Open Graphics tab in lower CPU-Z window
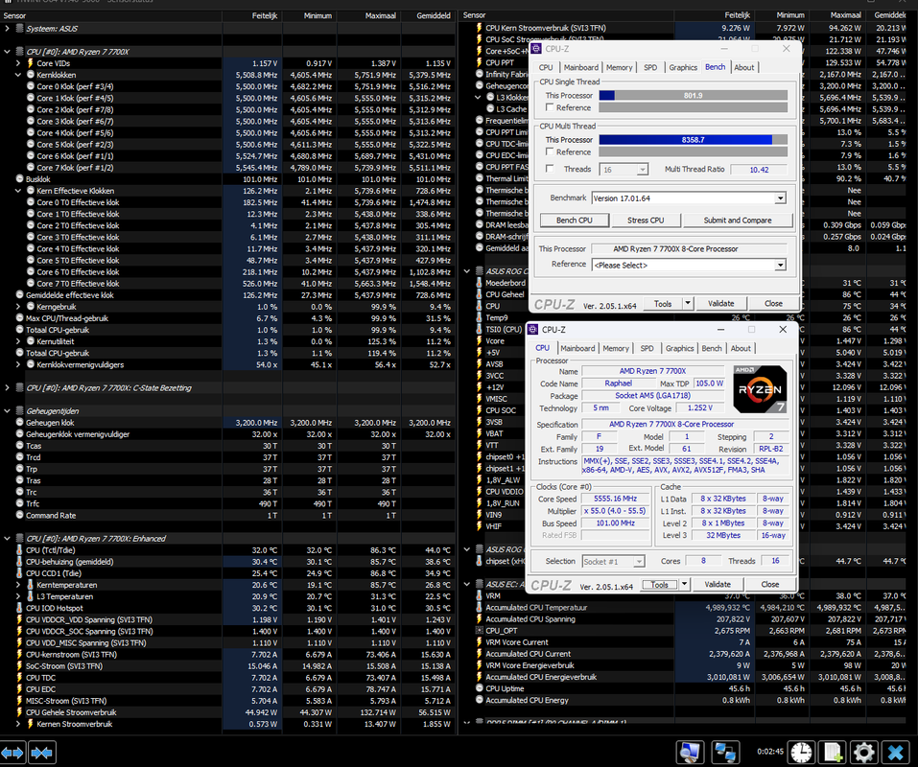This screenshot has height=767, width=918. (x=679, y=349)
